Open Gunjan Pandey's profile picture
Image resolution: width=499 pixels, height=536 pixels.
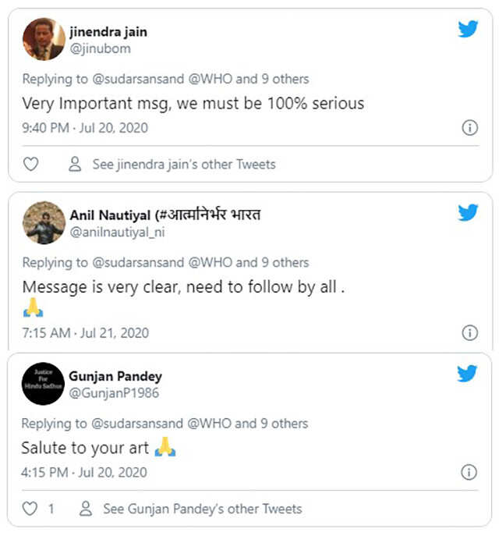(43, 384)
